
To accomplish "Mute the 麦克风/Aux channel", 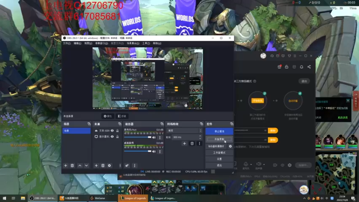I will point(154,137).
